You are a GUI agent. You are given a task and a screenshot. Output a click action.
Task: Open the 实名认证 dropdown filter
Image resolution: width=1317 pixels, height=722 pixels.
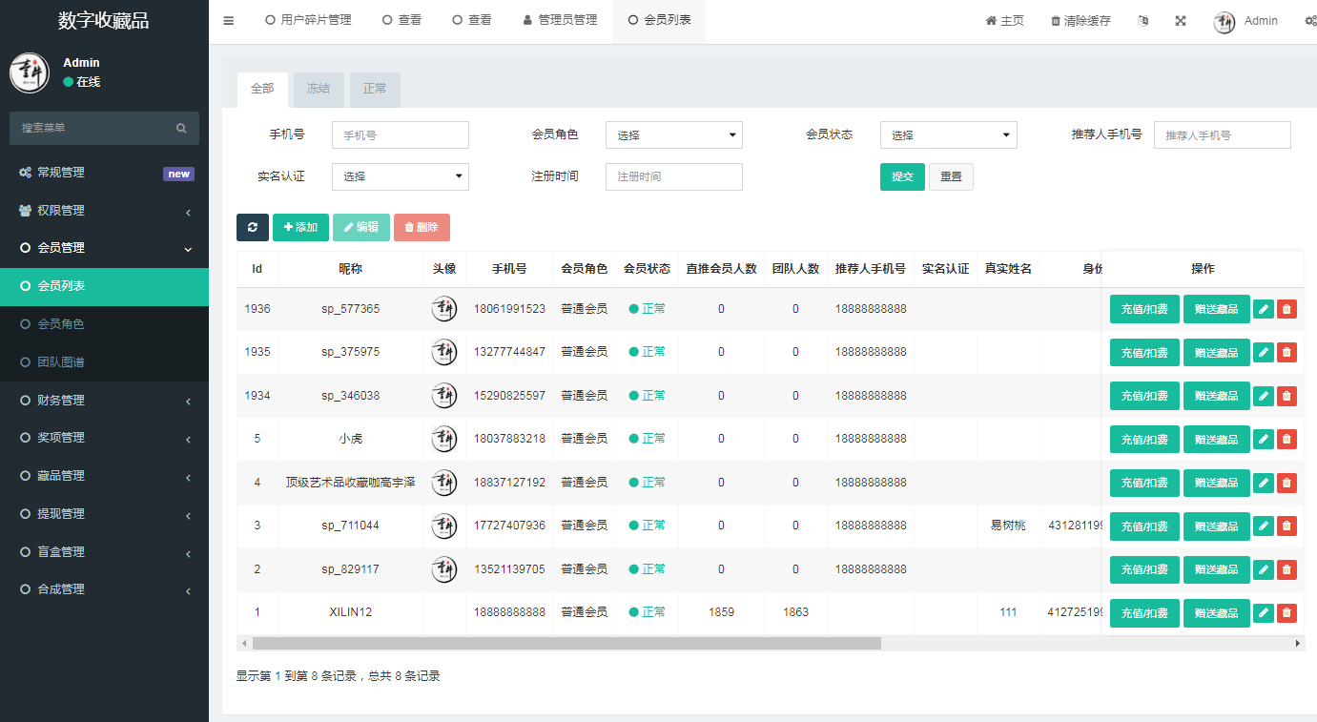point(400,176)
